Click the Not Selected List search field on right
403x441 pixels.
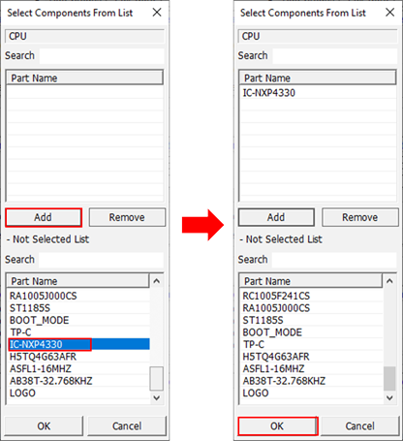(334, 260)
